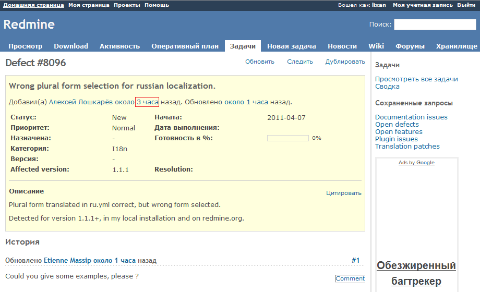
Task: Open Проекты in the top menu
Action: (x=127, y=5)
